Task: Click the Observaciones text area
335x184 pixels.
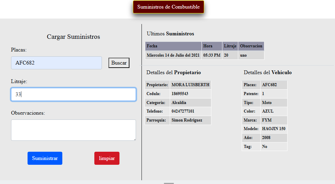Action: pos(73,130)
